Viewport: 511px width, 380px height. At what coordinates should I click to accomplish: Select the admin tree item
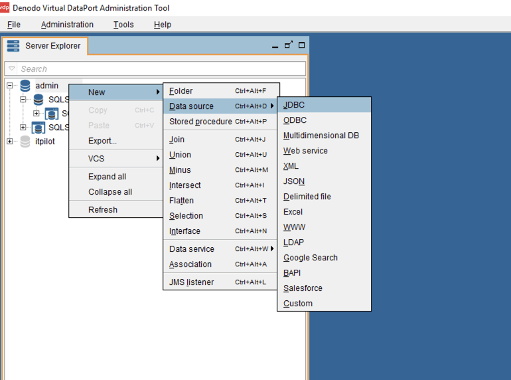47,86
